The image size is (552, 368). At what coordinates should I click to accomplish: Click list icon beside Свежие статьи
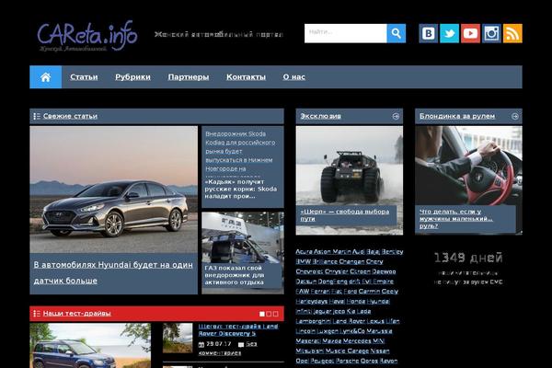(x=37, y=116)
